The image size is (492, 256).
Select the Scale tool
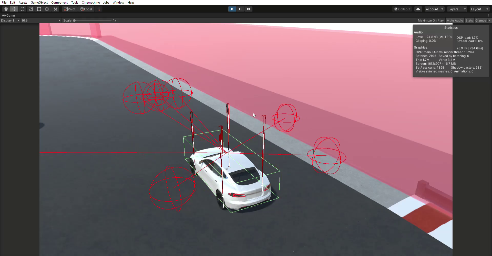coord(31,9)
